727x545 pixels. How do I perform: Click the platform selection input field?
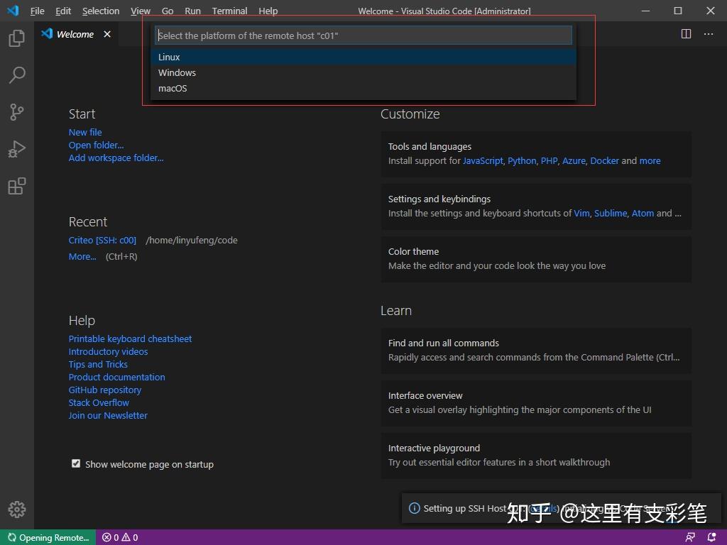[362, 35]
